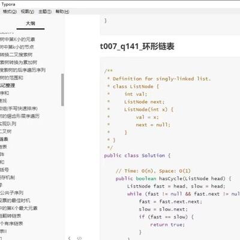Open outline entry ending 公共子序列

[11, 193]
